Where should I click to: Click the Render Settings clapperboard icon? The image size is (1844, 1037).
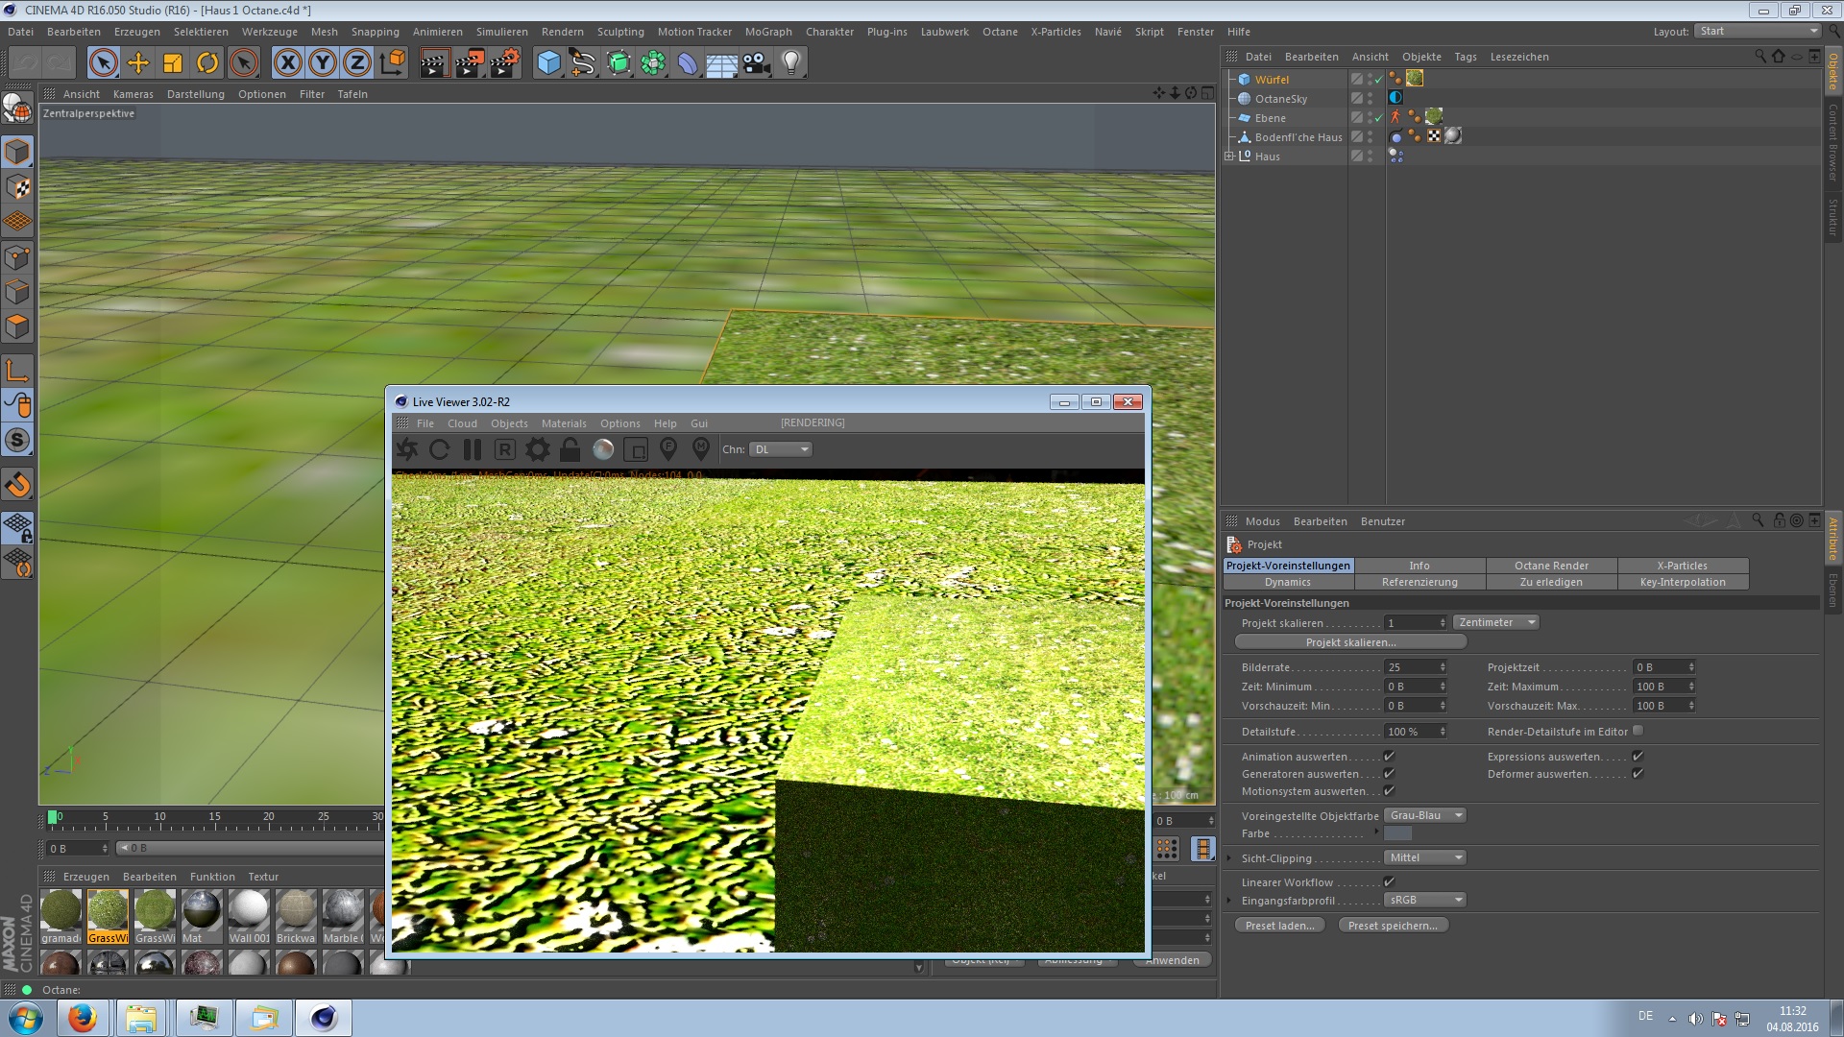[x=504, y=63]
